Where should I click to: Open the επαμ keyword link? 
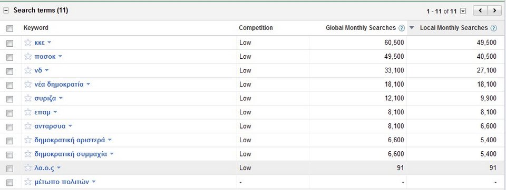point(42,112)
